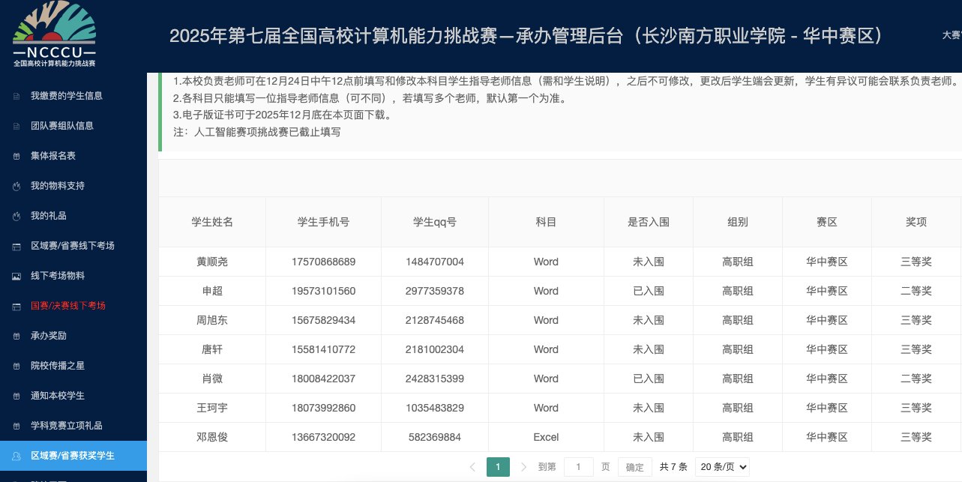Viewport: 962px width, 482px height.
Task: Click the user icon beside 区域赛/省赛获奖学生
Action: (16, 456)
